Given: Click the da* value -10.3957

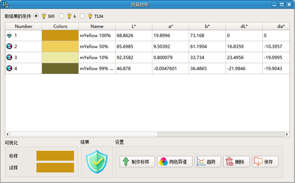Looking at the screenshot, I should pyautogui.click(x=273, y=46).
